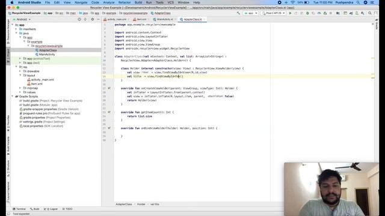Open Search Everywhere magnifier in main toolbar
This screenshot has height=216, width=385.
pos(370,13)
